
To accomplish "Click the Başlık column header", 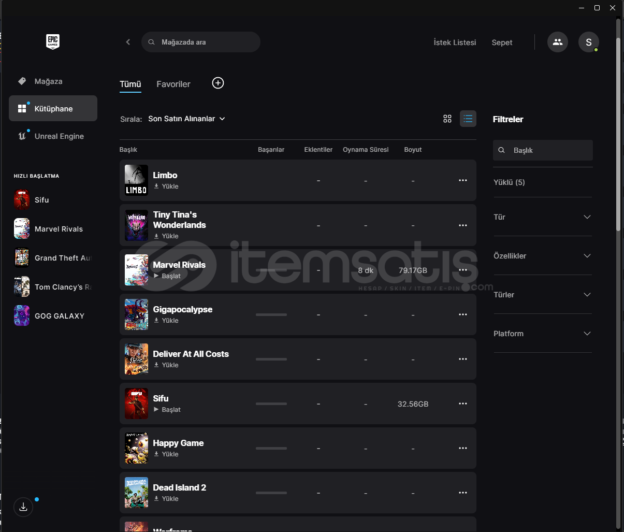I will [x=128, y=150].
